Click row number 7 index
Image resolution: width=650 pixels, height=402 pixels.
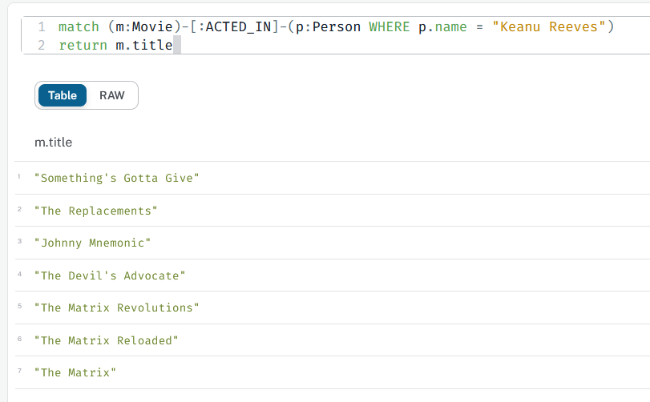[19, 371]
